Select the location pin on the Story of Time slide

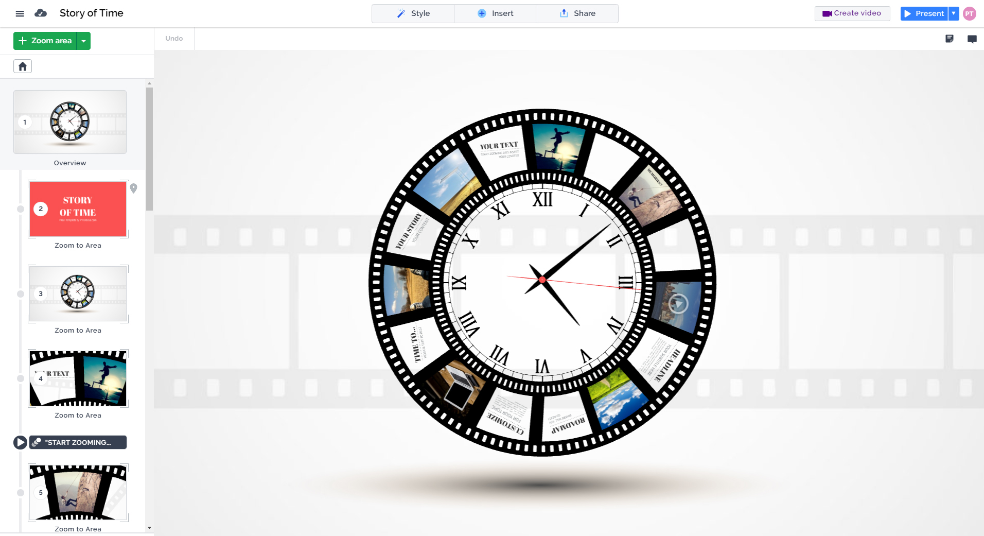coord(134,188)
